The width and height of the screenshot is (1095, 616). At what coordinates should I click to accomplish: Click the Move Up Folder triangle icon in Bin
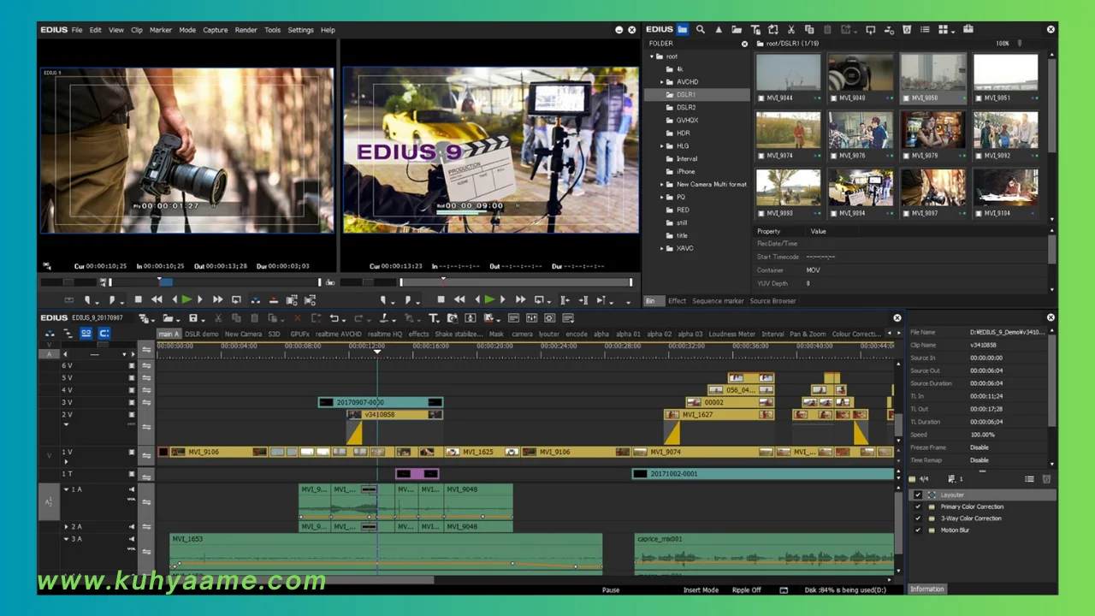[719, 29]
